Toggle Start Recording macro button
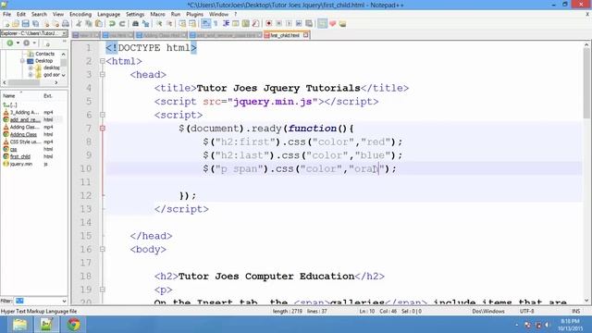The height and width of the screenshot is (333, 592). [x=269, y=24]
